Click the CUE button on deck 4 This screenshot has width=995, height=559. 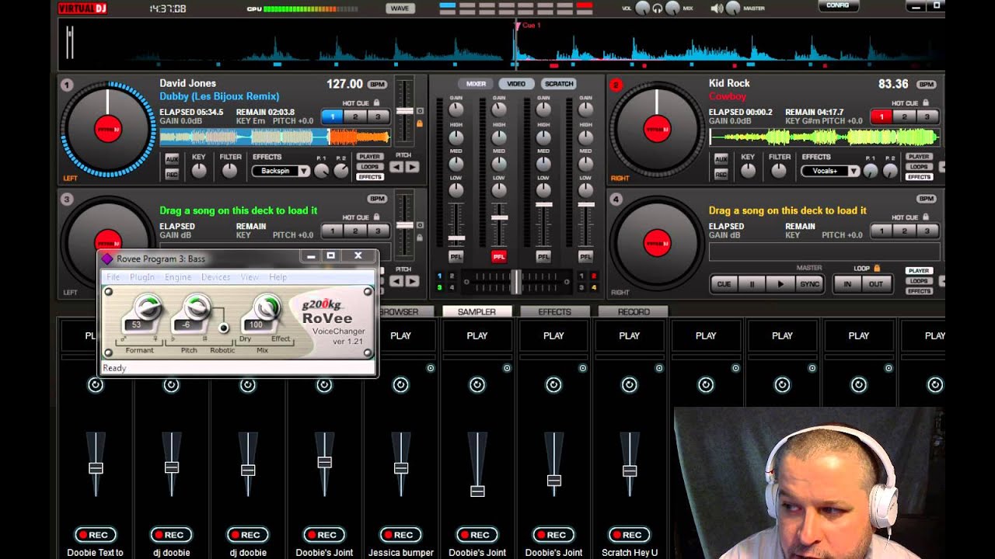pos(723,284)
